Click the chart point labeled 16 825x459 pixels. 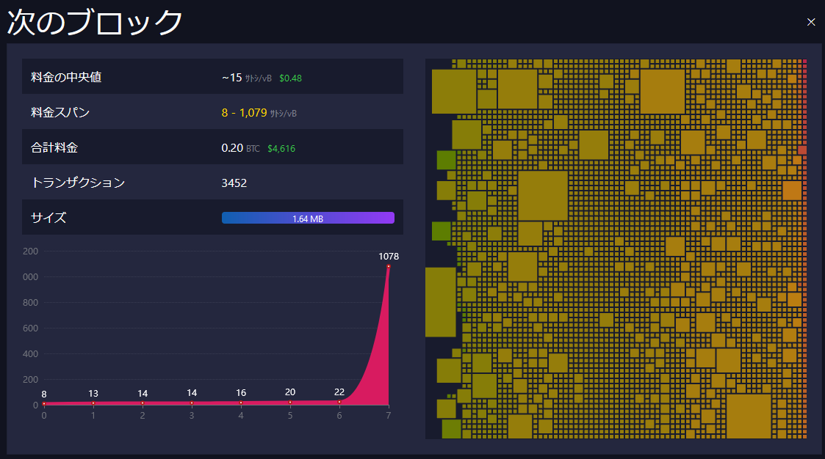241,403
